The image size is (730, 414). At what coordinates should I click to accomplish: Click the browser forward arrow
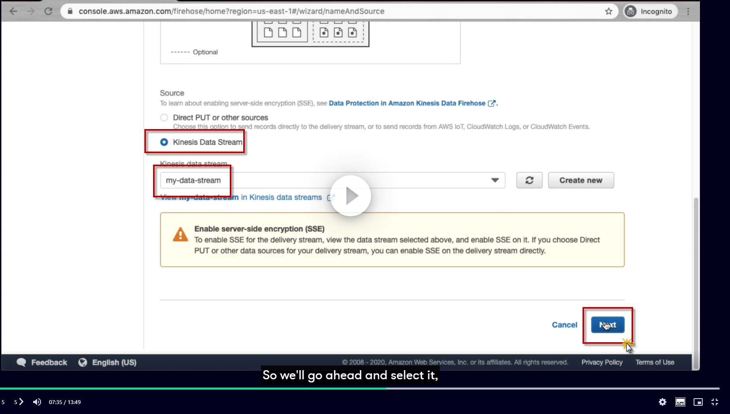[31, 11]
